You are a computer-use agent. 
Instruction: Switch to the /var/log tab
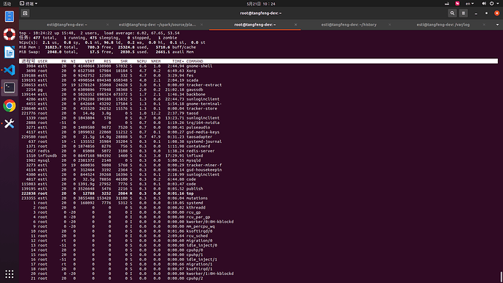(x=443, y=25)
